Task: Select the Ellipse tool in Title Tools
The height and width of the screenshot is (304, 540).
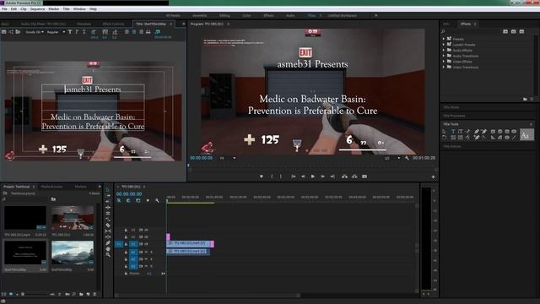Action: (507, 137)
